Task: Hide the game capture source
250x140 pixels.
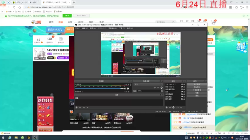Action: pyautogui.click(x=182, y=97)
